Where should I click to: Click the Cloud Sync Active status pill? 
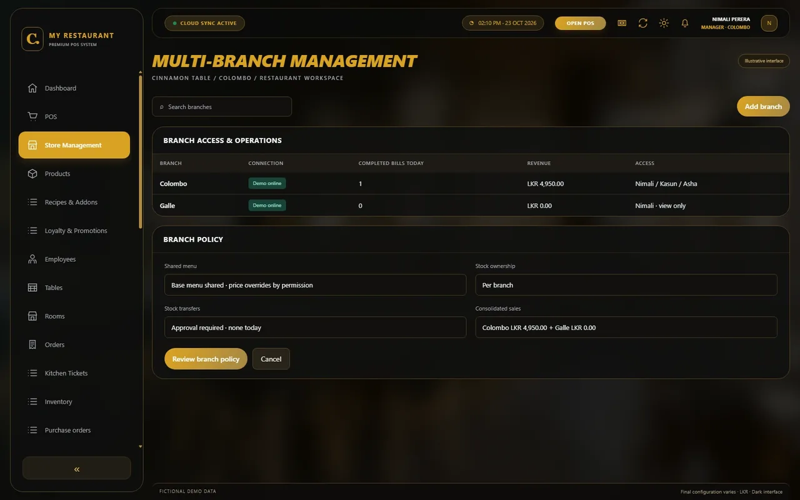click(204, 23)
